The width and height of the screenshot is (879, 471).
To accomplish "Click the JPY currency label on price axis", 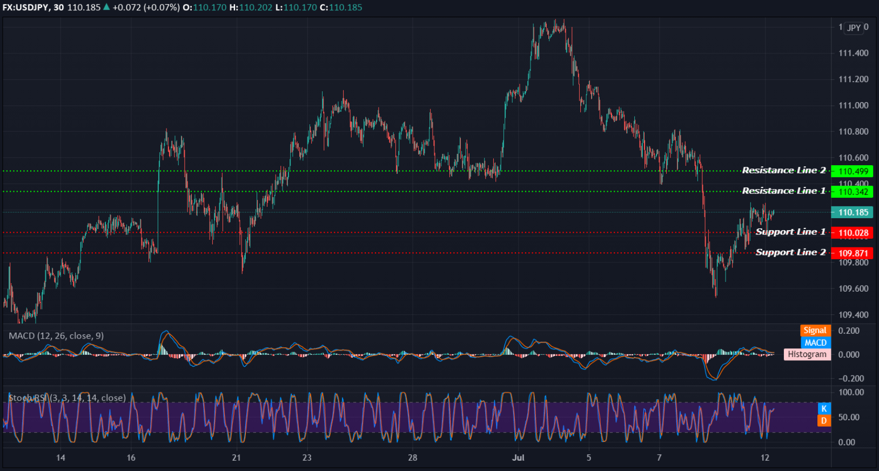I will (x=854, y=28).
